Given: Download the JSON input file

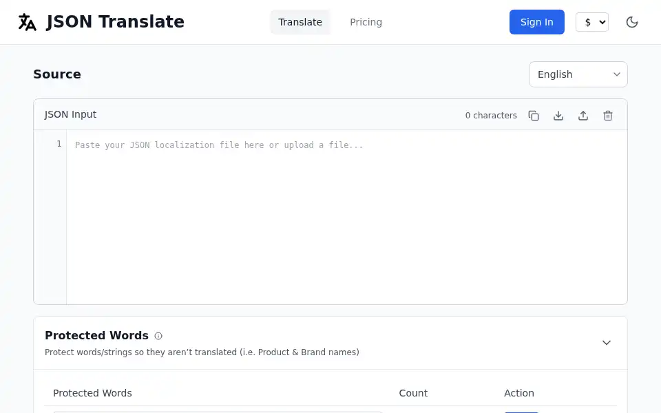Looking at the screenshot, I should click(558, 116).
